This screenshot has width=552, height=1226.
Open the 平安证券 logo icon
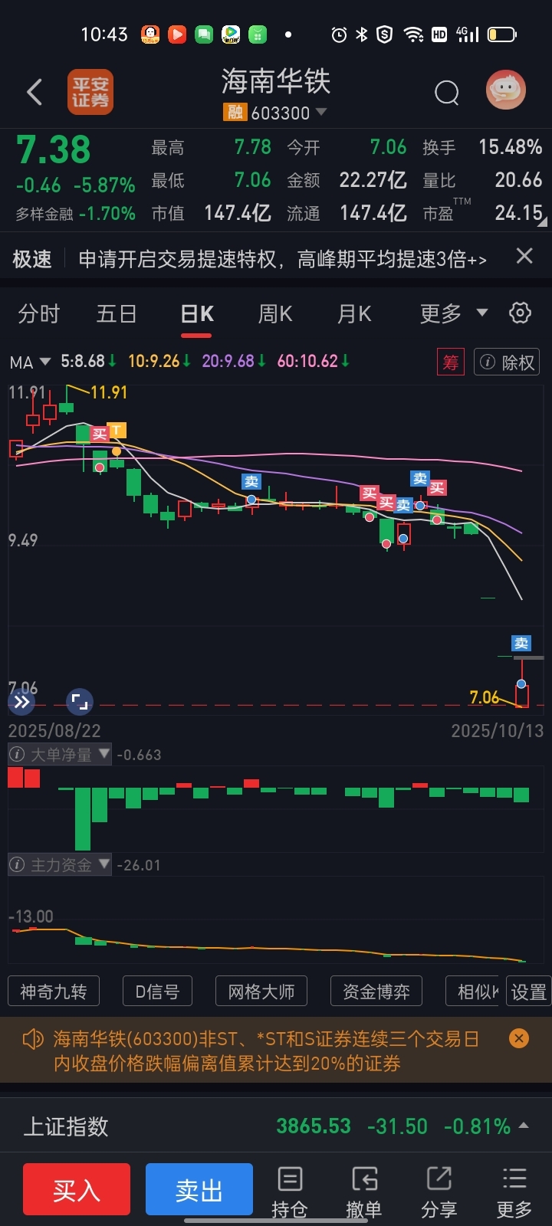90,93
